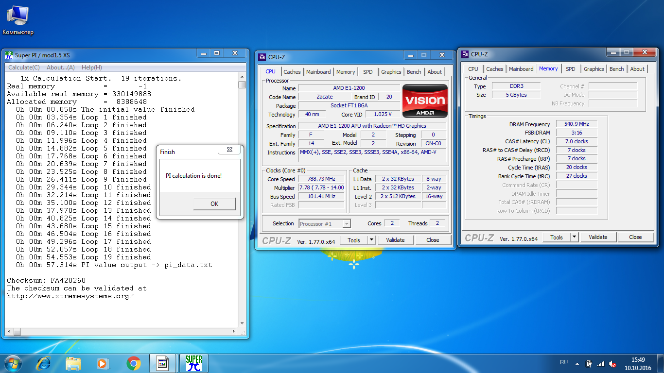Show hidden system tray icons
Screen dimensions: 664x373
(577, 363)
